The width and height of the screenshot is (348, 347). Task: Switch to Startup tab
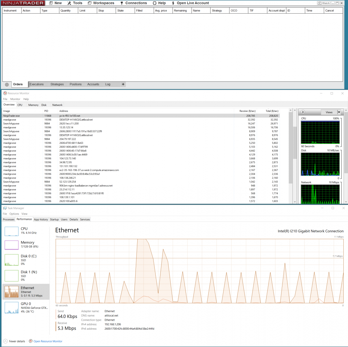coord(54,219)
